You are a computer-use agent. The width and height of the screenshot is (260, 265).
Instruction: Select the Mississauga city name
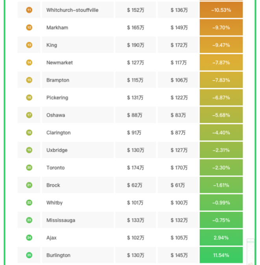pos(61,221)
